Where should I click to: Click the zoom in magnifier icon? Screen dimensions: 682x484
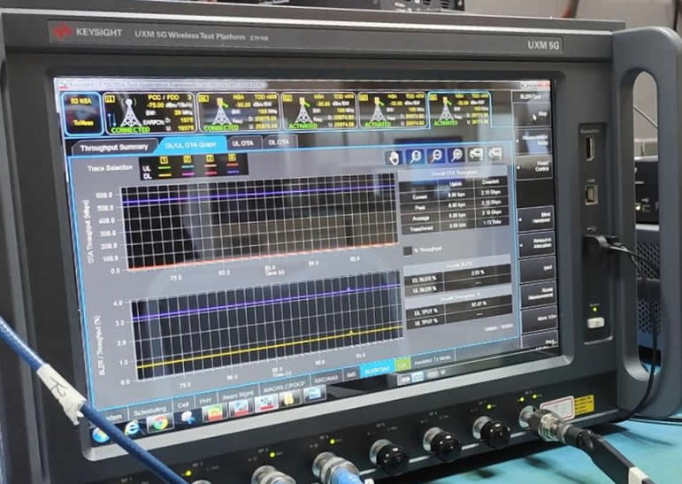click(415, 157)
